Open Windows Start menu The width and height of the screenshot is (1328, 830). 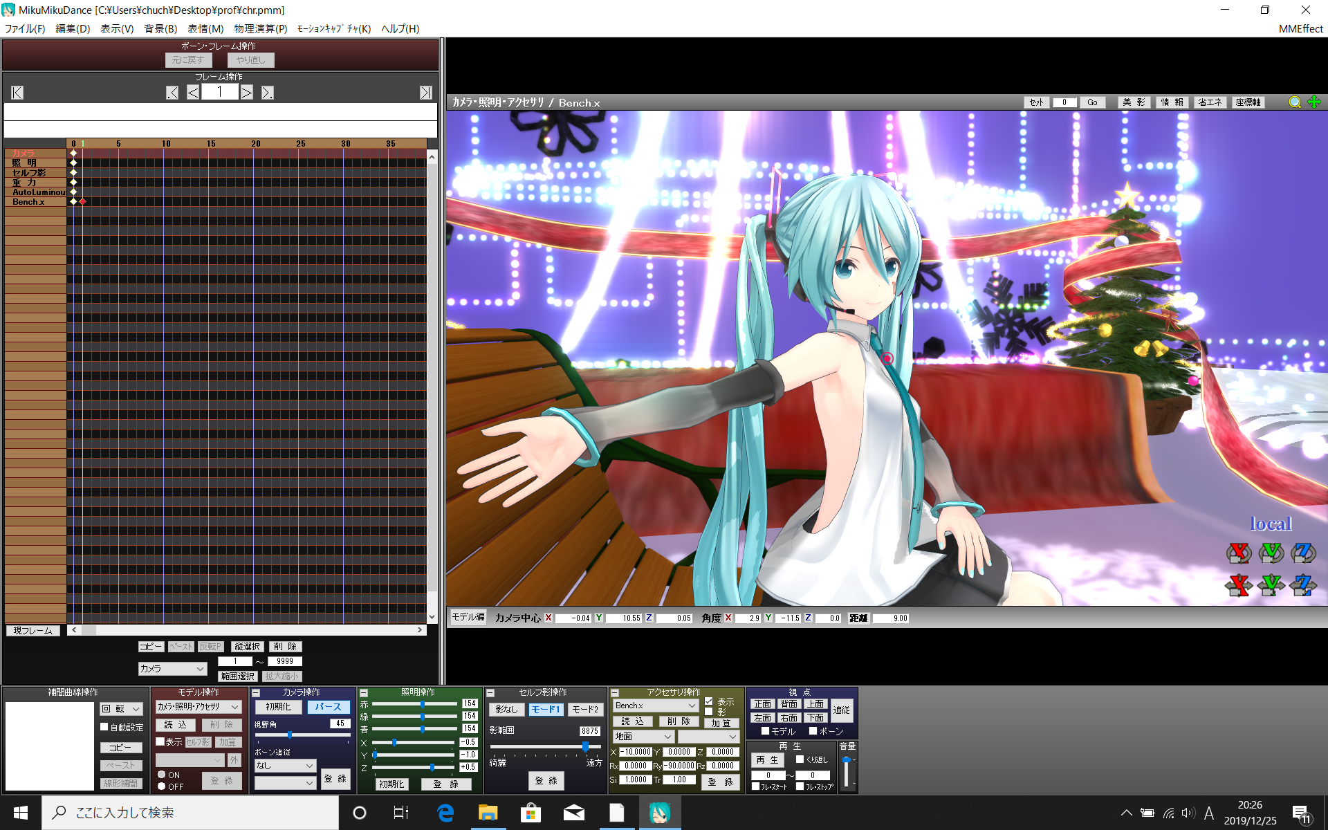[20, 813]
